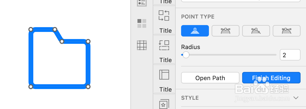Select the top-left vector point of folder shape
306x109 pixels.
click(31, 29)
